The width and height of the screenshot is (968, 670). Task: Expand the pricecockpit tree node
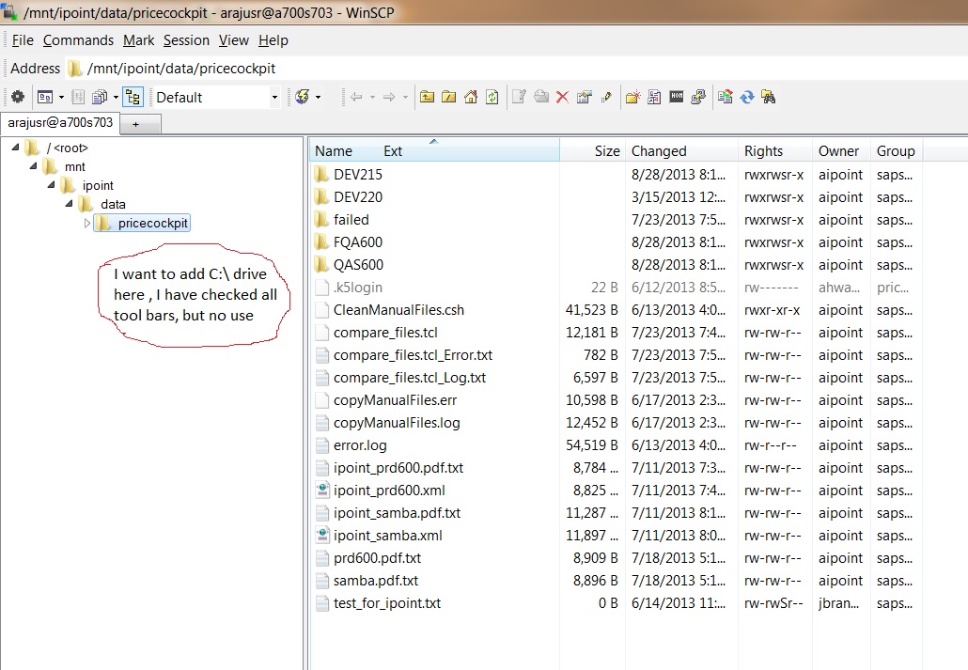(x=88, y=223)
